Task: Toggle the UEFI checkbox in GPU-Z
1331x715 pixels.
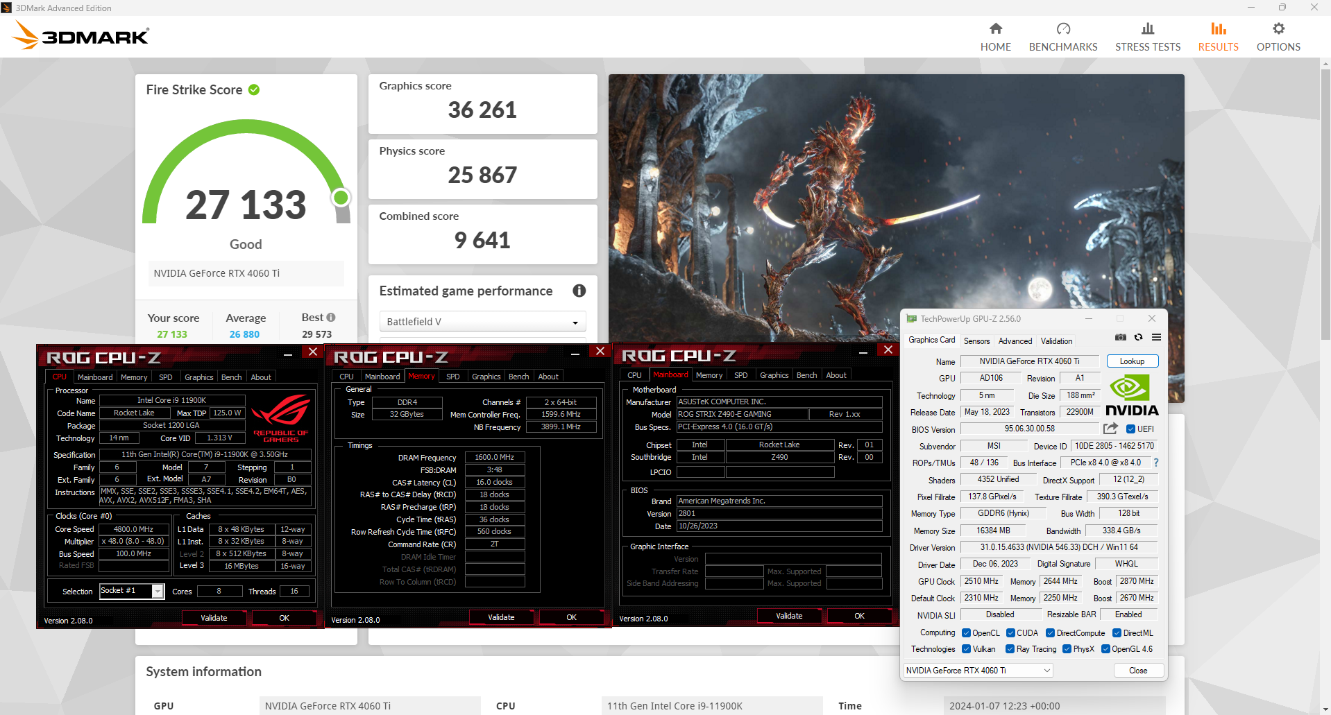Action: [1130, 429]
